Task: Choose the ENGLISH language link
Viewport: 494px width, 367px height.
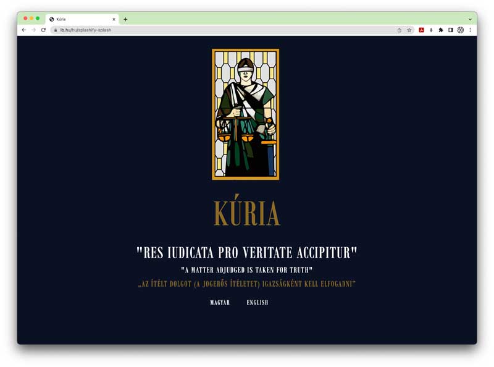Action: tap(257, 302)
